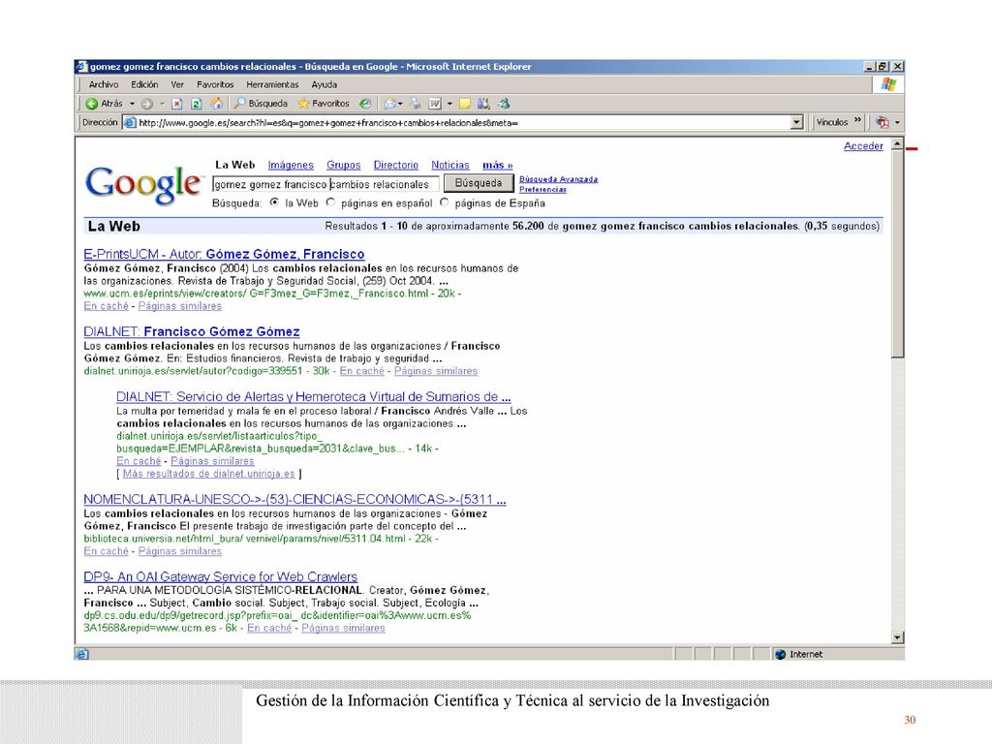
Task: Click the Internet Explorer title bar icon
Action: pos(81,67)
